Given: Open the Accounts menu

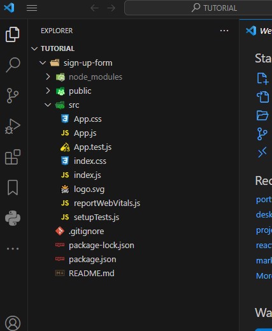Looking at the screenshot, I should 13,323.
